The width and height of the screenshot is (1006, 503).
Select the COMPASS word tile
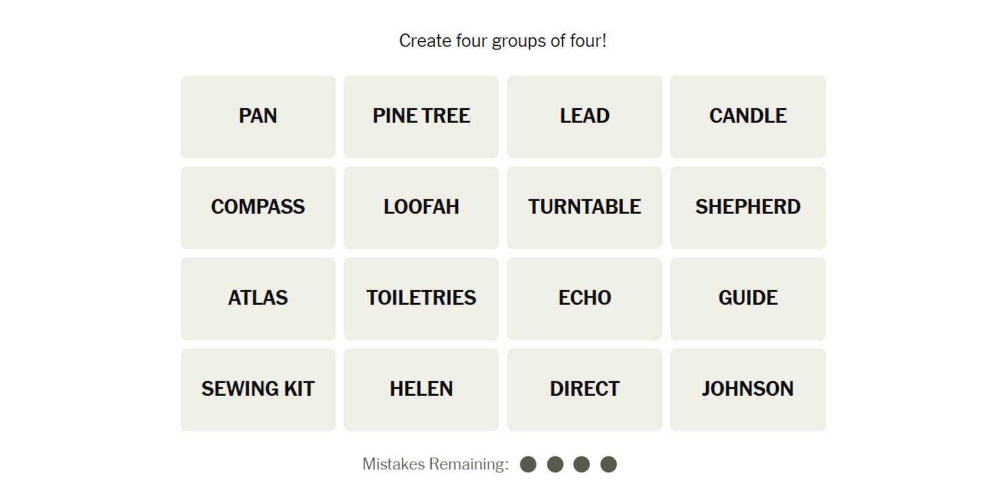pyautogui.click(x=258, y=207)
